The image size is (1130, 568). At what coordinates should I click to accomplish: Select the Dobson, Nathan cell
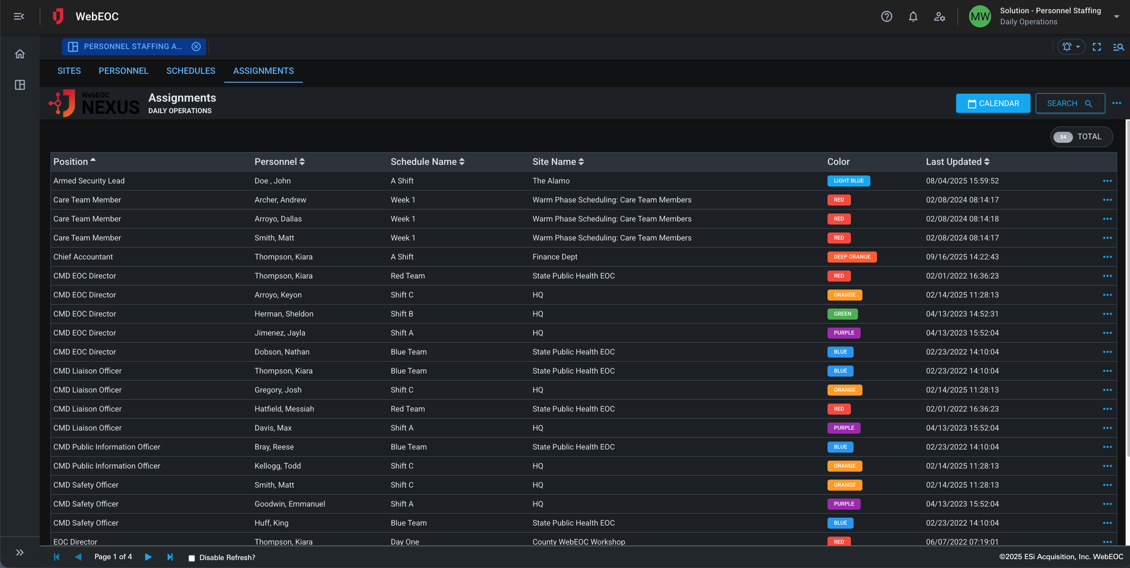pos(282,352)
